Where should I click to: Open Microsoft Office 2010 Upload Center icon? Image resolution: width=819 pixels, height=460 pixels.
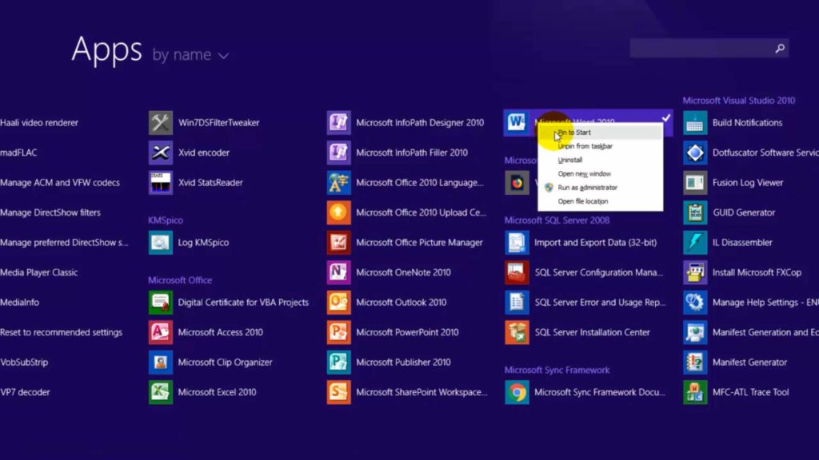click(339, 212)
